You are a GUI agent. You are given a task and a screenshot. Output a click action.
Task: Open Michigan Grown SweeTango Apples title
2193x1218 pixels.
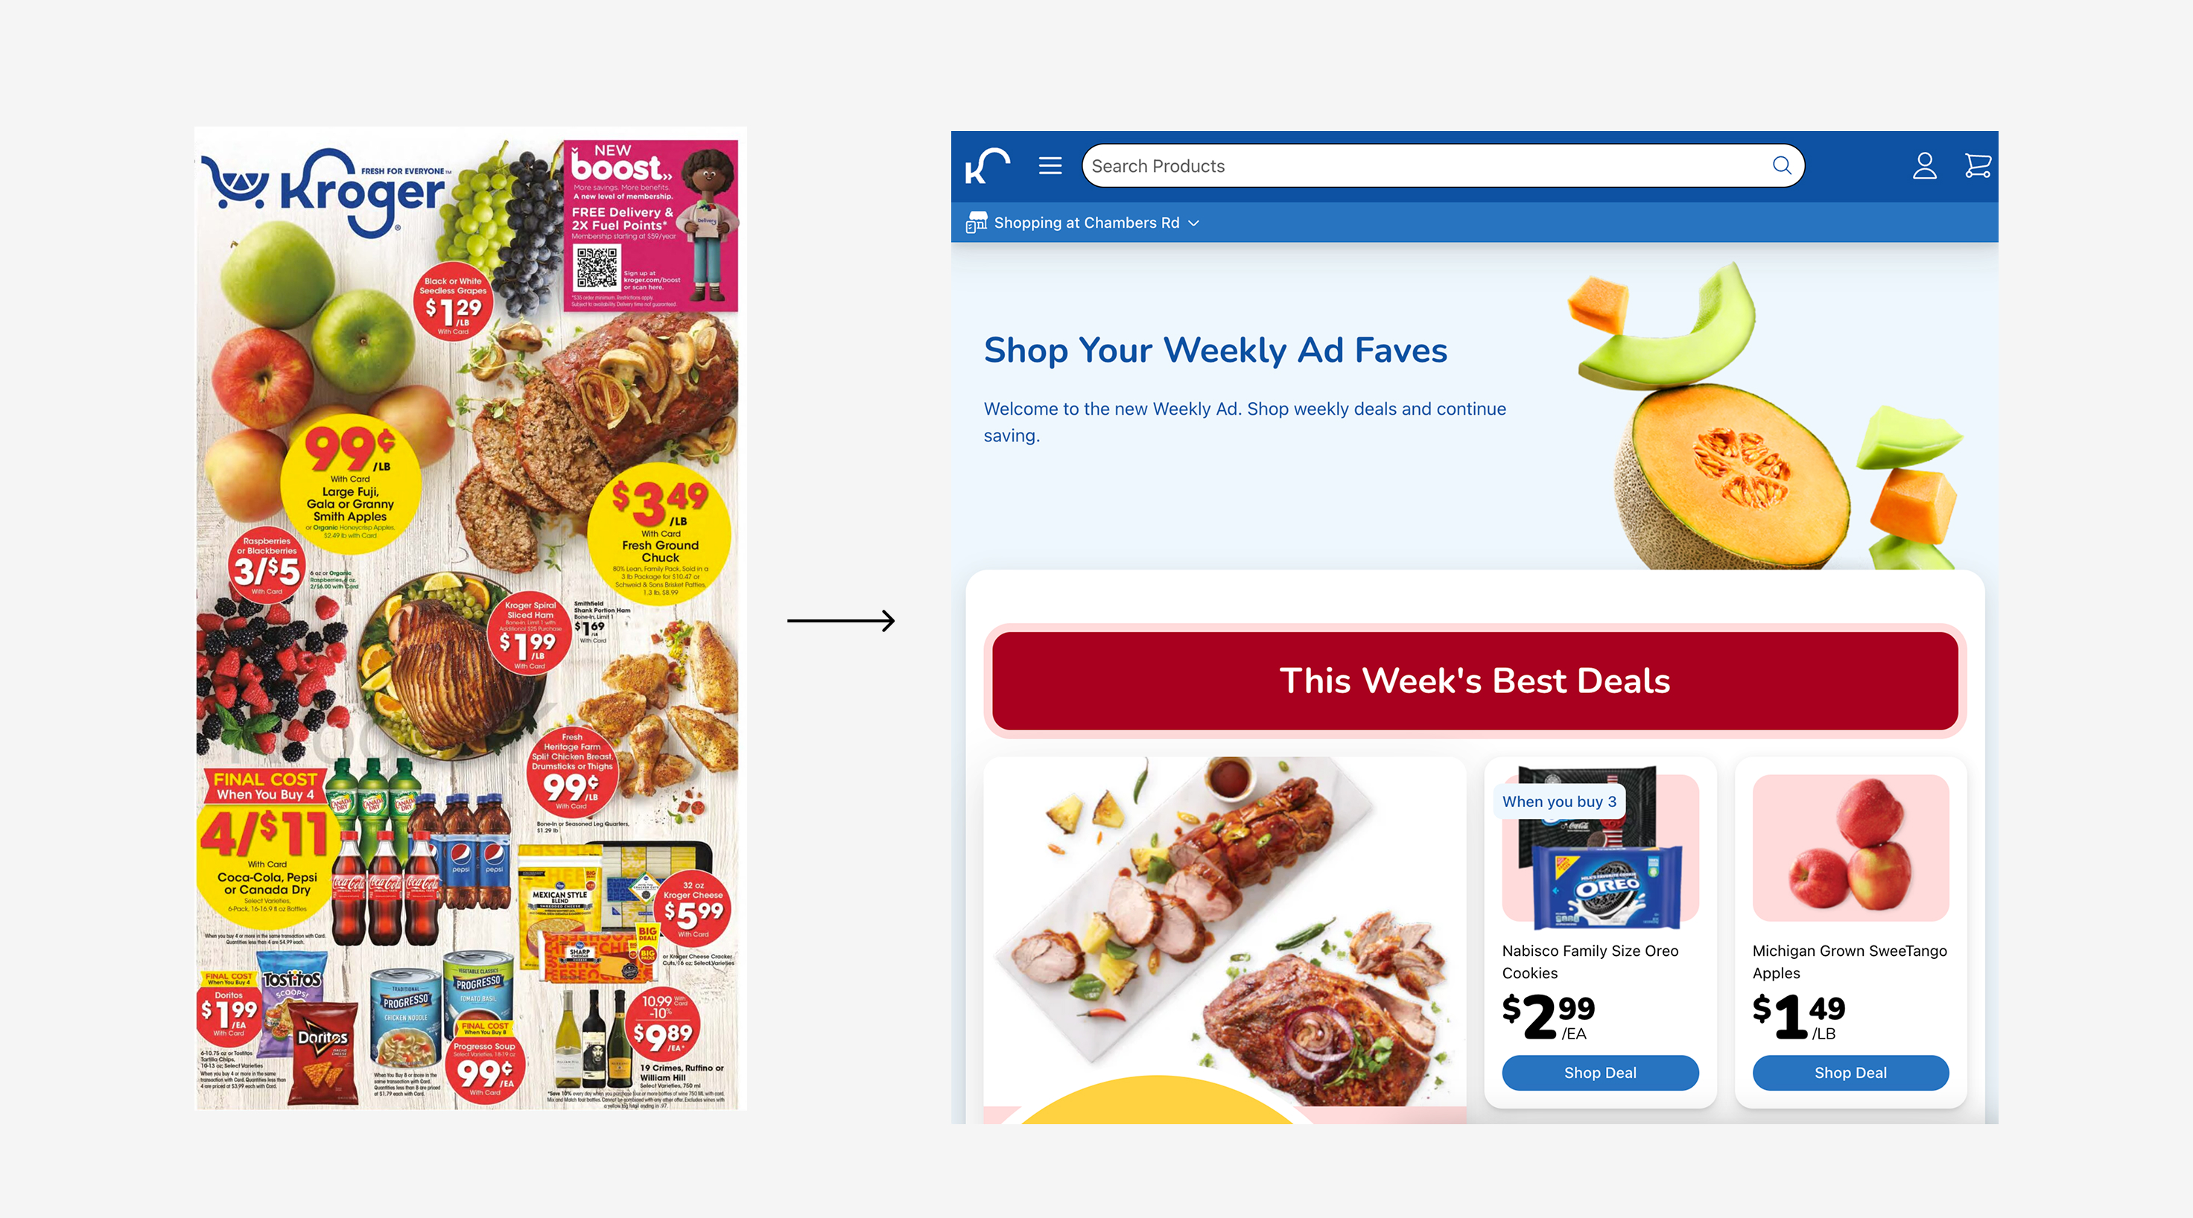(1849, 961)
